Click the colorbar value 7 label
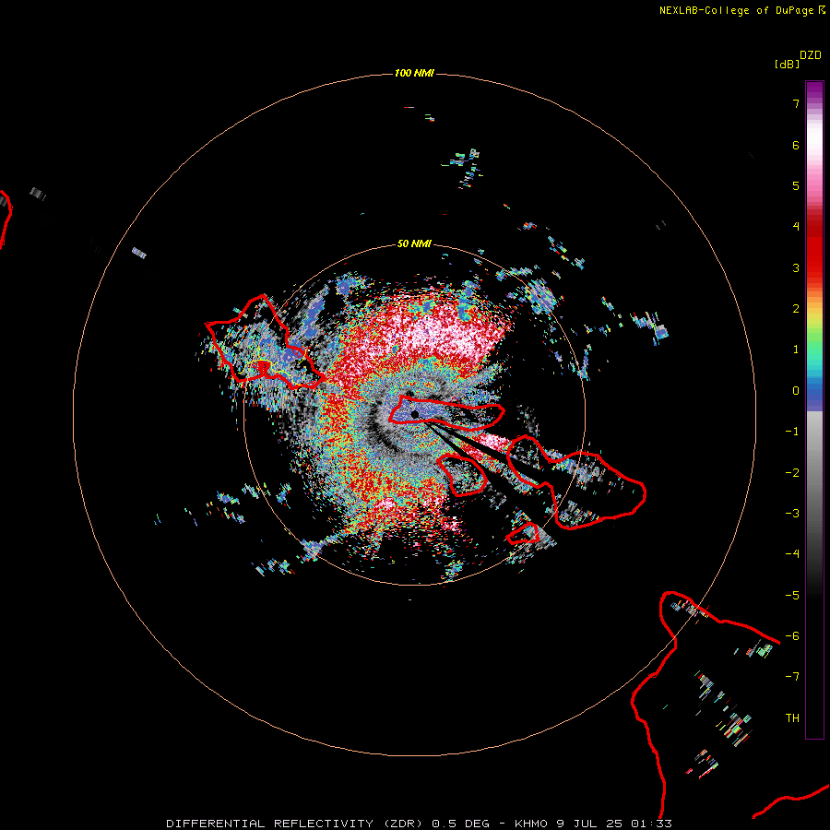Screen dimensions: 830x830 (x=796, y=103)
